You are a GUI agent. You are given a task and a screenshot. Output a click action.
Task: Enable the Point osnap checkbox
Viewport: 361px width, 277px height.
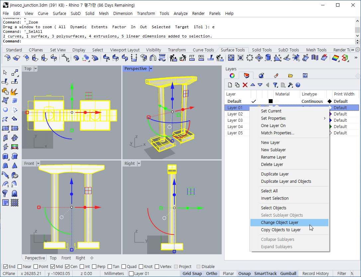(x=36, y=266)
